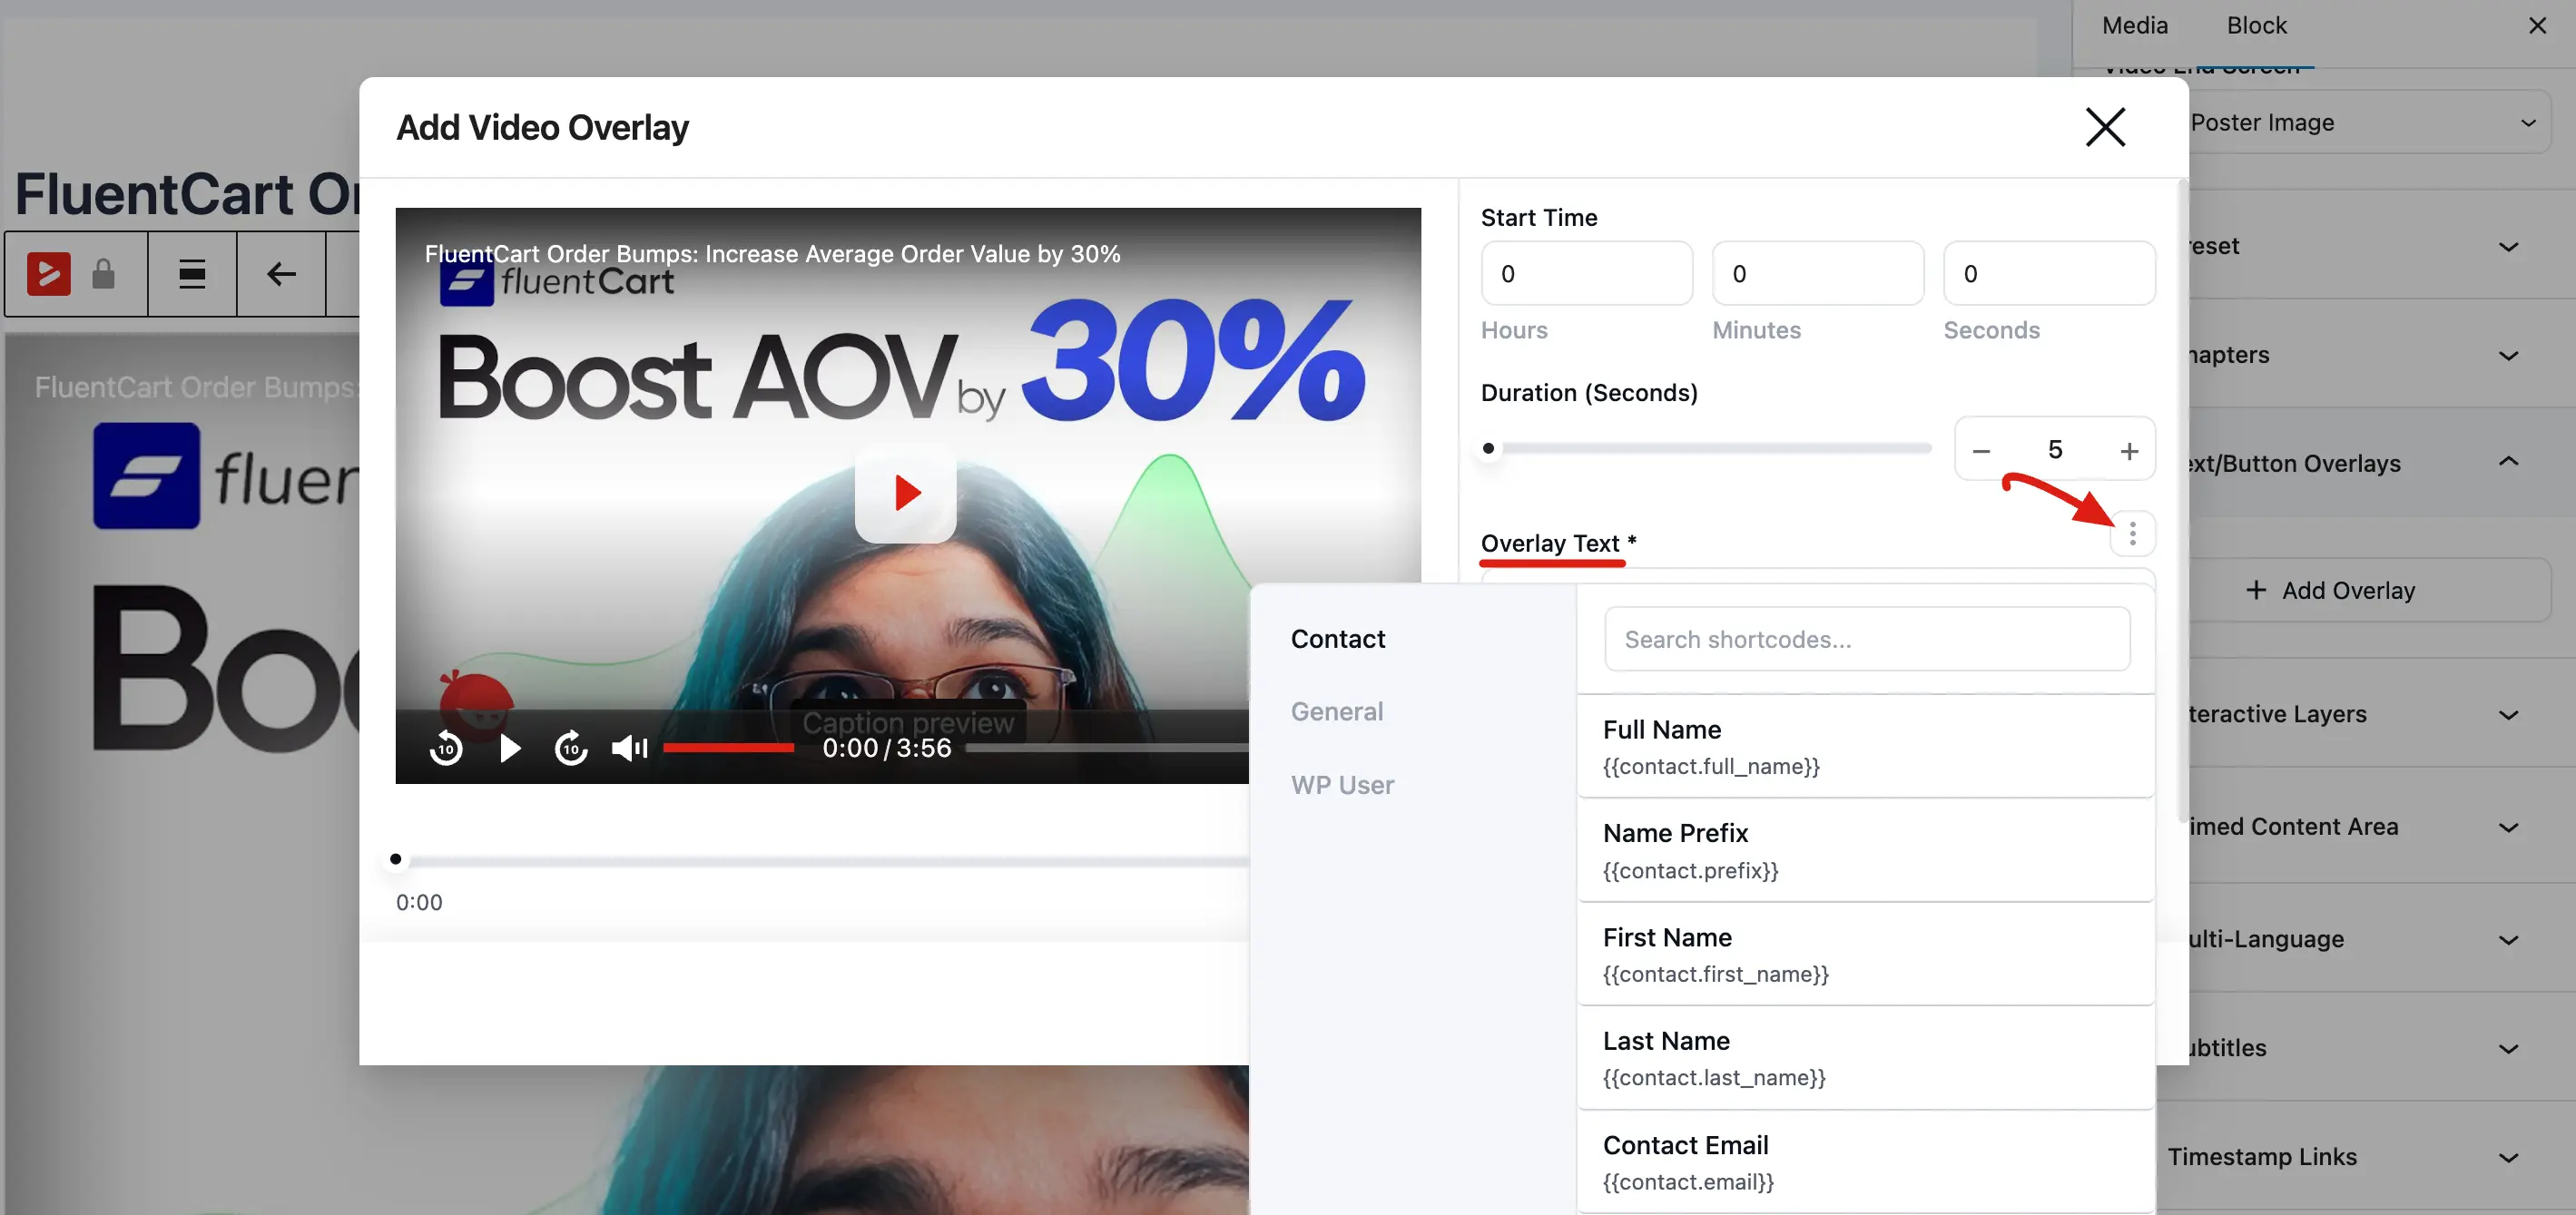This screenshot has height=1215, width=2576.
Task: Increase duration with the plus button
Action: pos(2129,451)
